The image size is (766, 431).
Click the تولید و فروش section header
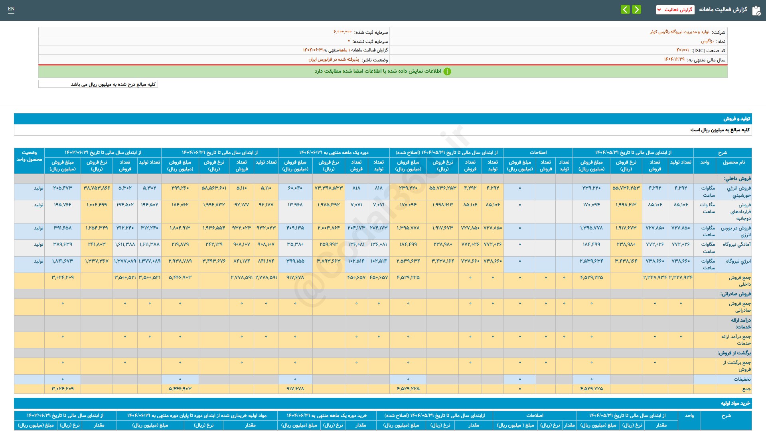[736, 119]
